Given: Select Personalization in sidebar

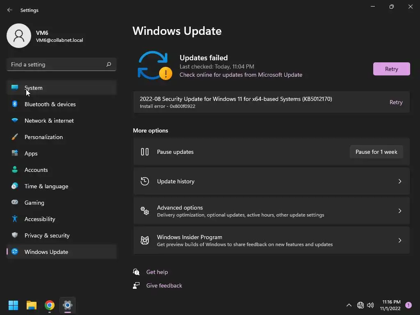Looking at the screenshot, I should 62,137.
